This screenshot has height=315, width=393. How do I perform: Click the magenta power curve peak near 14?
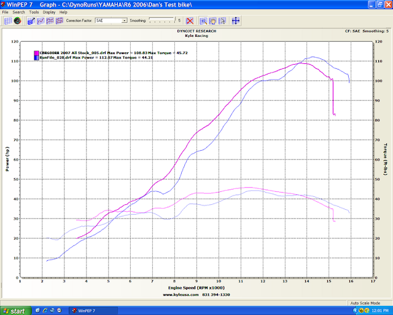pos(302,63)
